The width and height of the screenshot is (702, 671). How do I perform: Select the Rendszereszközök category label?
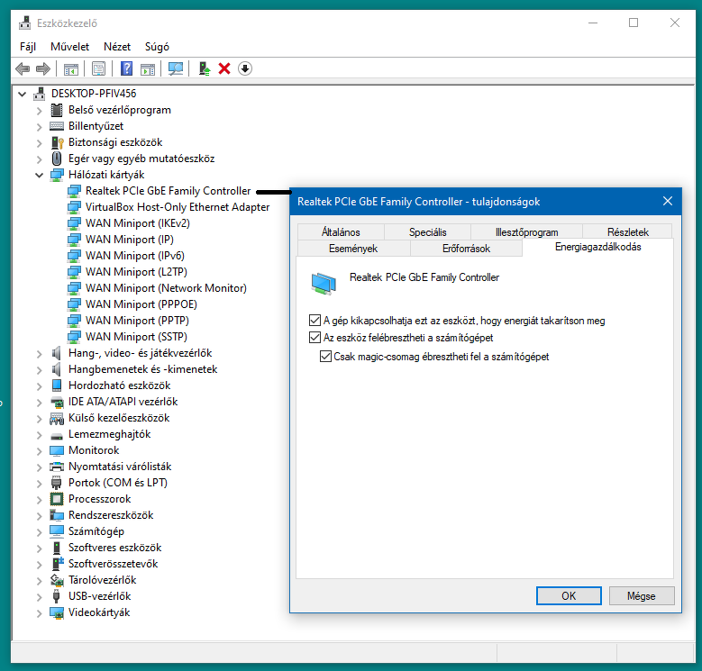[x=111, y=515]
